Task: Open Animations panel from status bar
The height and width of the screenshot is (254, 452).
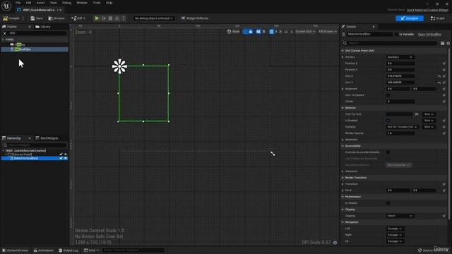Action: coord(44,250)
